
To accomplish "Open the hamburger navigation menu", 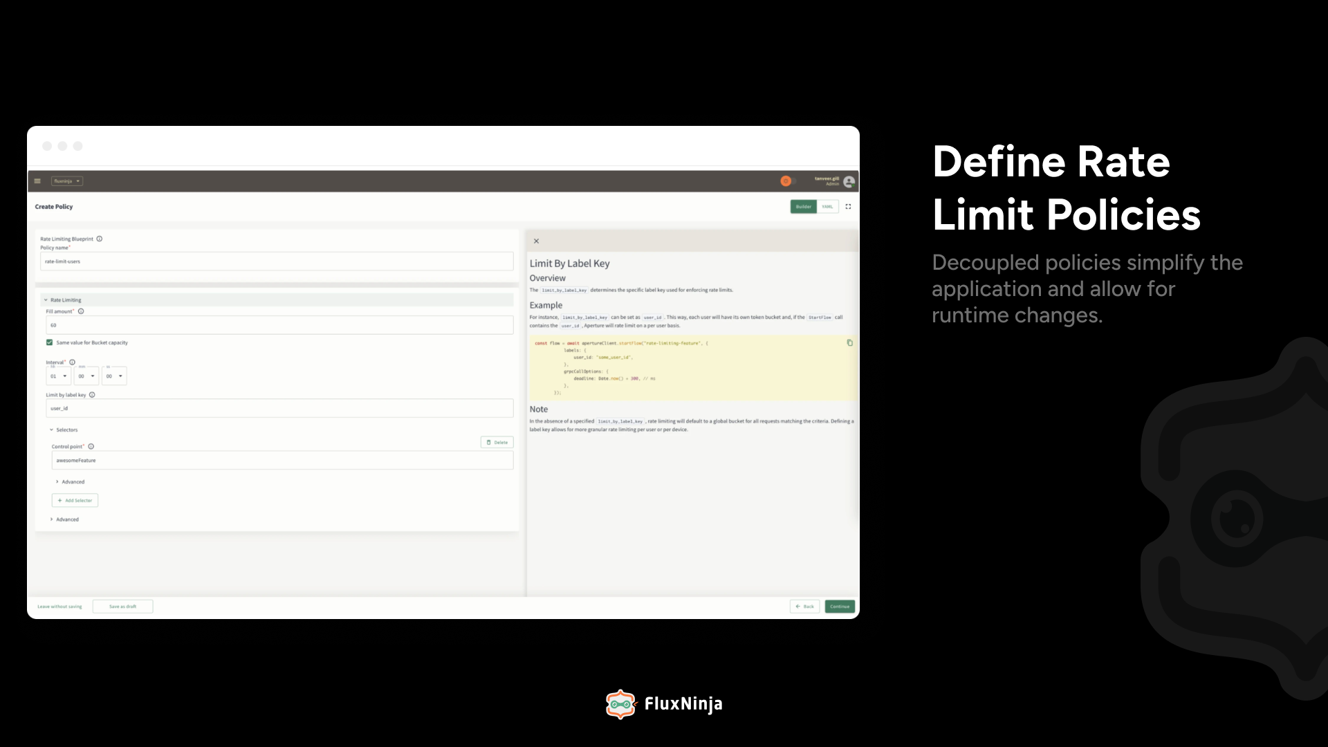I will click(37, 181).
